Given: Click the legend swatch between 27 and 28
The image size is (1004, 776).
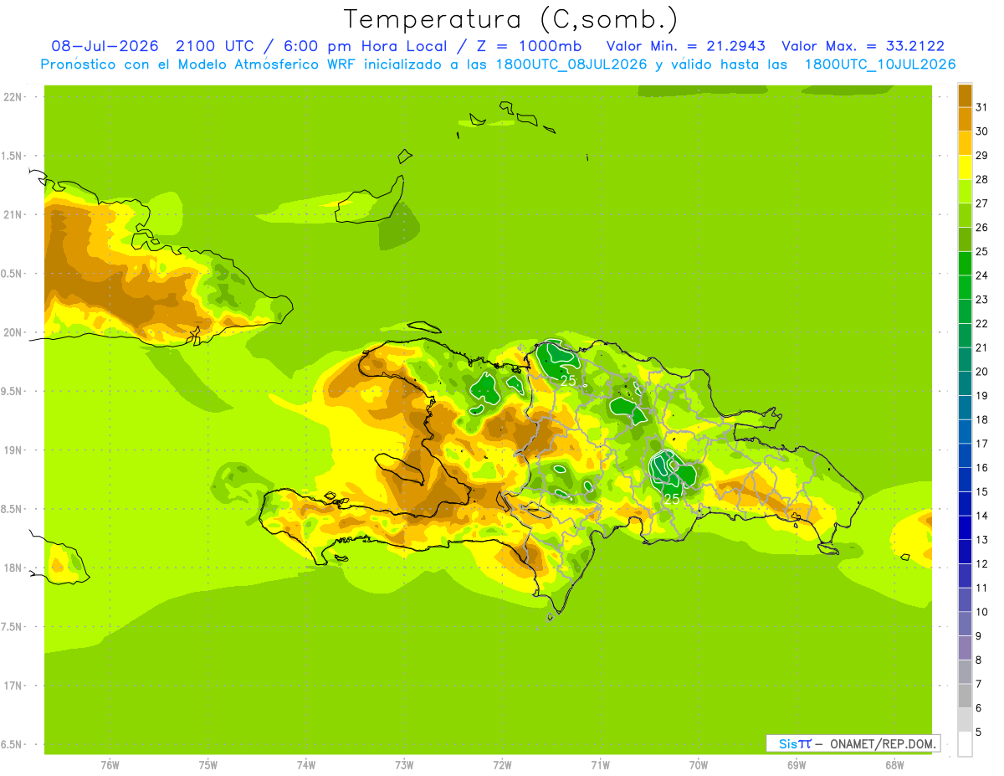Looking at the screenshot, I should (965, 191).
